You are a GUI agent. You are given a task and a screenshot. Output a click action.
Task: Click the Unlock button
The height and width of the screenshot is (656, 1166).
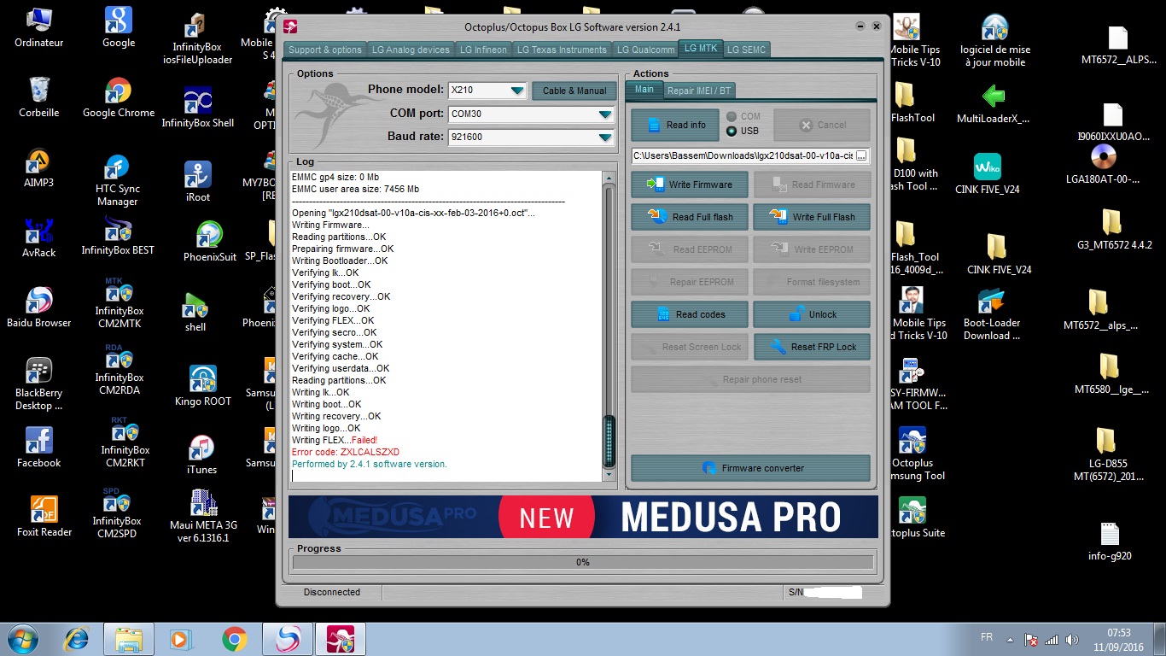pyautogui.click(x=812, y=314)
